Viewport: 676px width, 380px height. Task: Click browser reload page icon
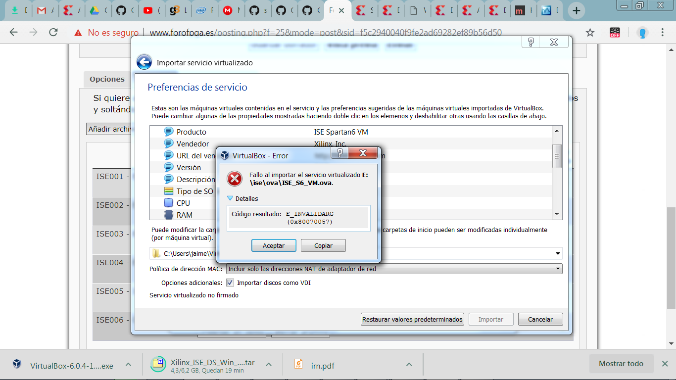pos(53,33)
